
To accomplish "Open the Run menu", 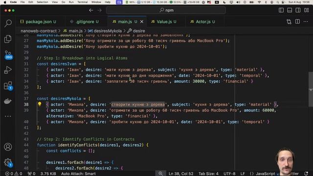I will point(71,2).
